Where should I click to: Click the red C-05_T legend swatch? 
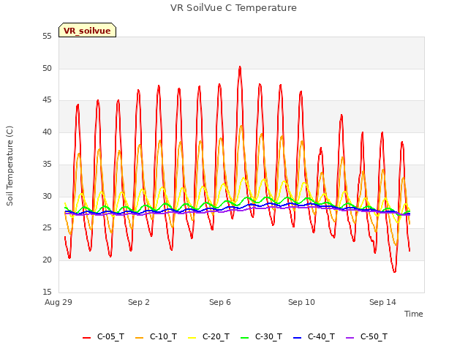point(86,338)
